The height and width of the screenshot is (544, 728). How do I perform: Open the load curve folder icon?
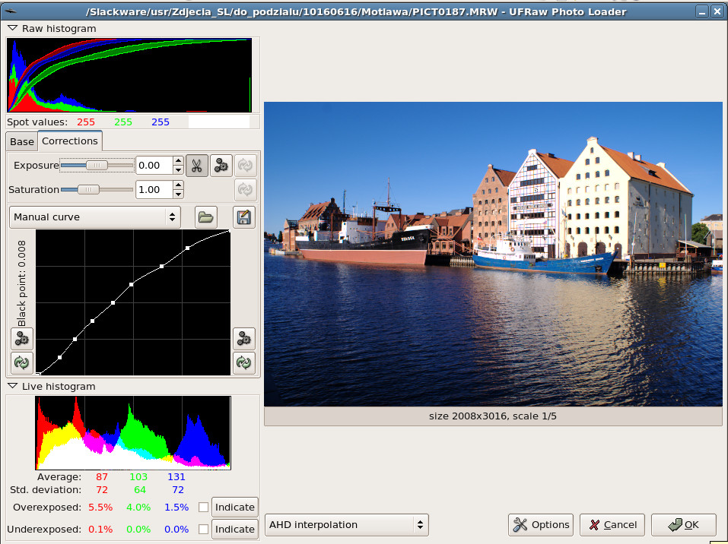[x=205, y=217]
